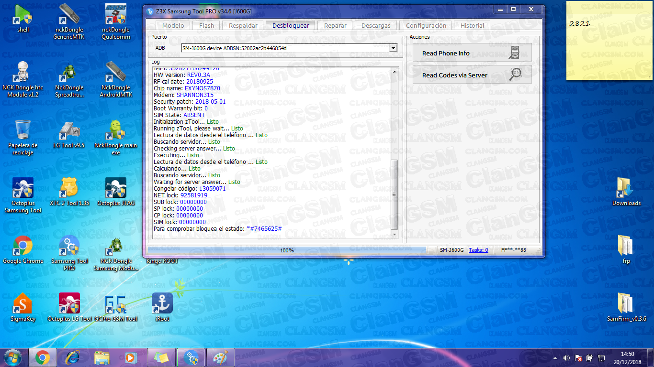This screenshot has width=654, height=367.
Task: Click the *#7465625# status code text
Action: click(264, 229)
